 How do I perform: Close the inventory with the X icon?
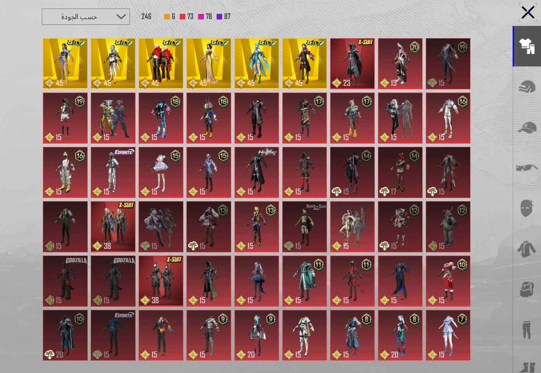(527, 12)
